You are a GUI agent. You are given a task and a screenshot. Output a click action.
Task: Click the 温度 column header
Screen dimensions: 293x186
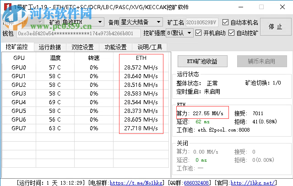click(x=55, y=58)
